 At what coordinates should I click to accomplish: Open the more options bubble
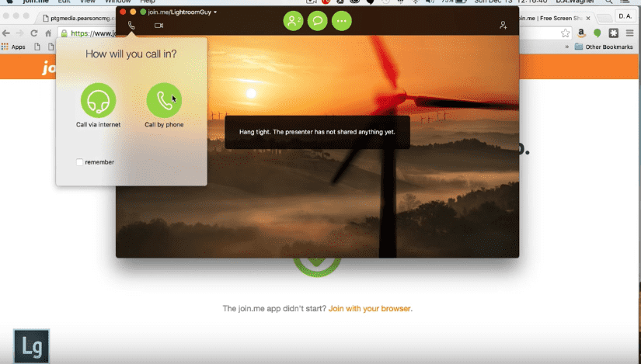[x=341, y=22]
